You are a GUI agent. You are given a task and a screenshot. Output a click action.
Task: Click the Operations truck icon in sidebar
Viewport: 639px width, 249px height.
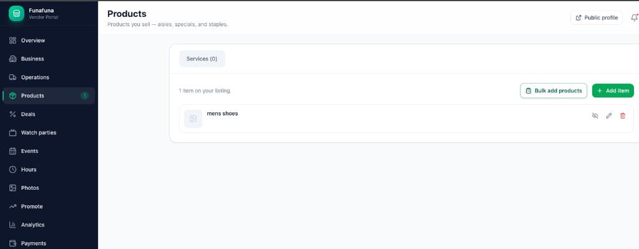(12, 77)
